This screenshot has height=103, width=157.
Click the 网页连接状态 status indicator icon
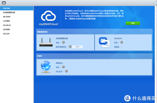[x=70, y=47]
